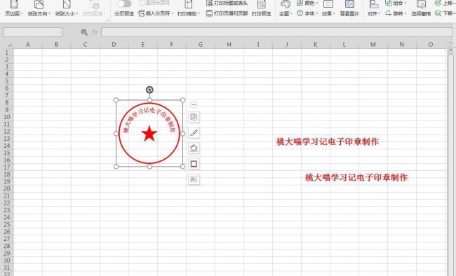Screen dimensions: 456x276
Task: Click the rotation handle above the stamp
Action: (149, 90)
